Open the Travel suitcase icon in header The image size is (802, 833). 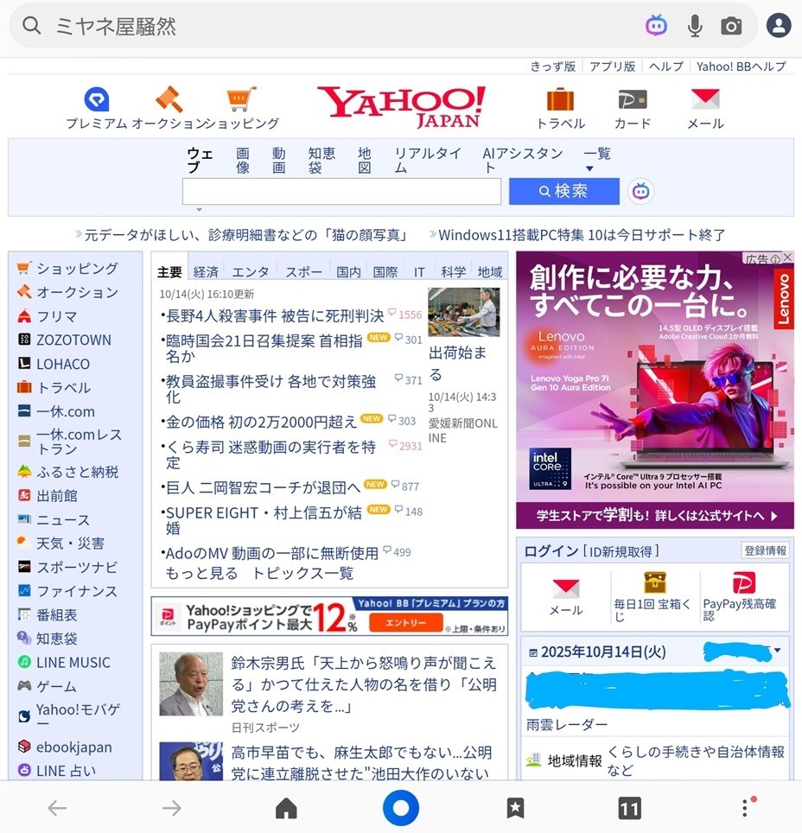(x=560, y=99)
